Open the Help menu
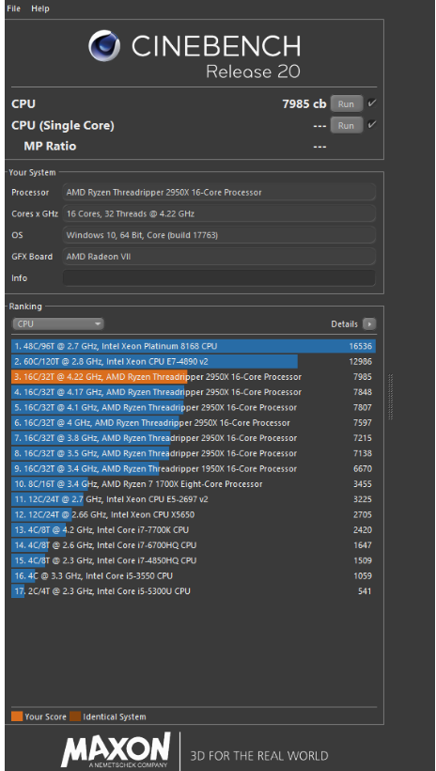The width and height of the screenshot is (436, 771). pos(40,8)
